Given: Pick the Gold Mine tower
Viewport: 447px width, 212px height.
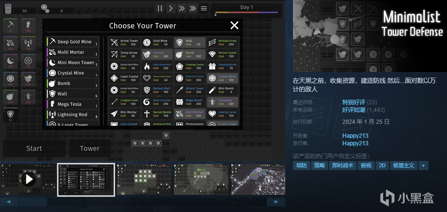Looking at the screenshot, I should [157, 42].
